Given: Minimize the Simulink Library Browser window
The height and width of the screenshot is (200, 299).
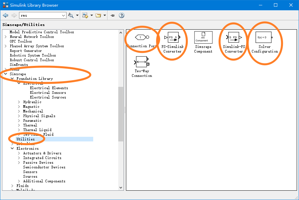Looking at the screenshot, I should pyautogui.click(x=261, y=5).
